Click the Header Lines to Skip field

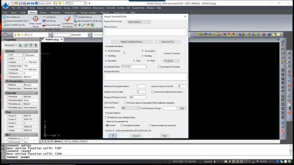141,92
